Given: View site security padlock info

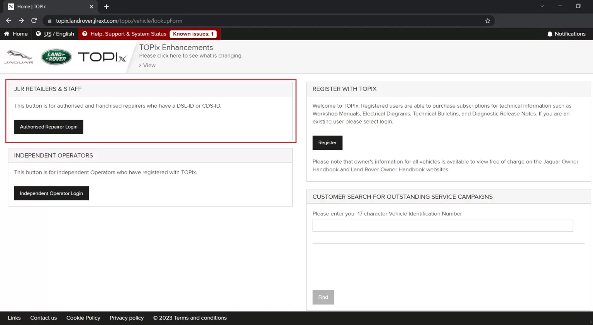Looking at the screenshot, I should click(x=49, y=21).
